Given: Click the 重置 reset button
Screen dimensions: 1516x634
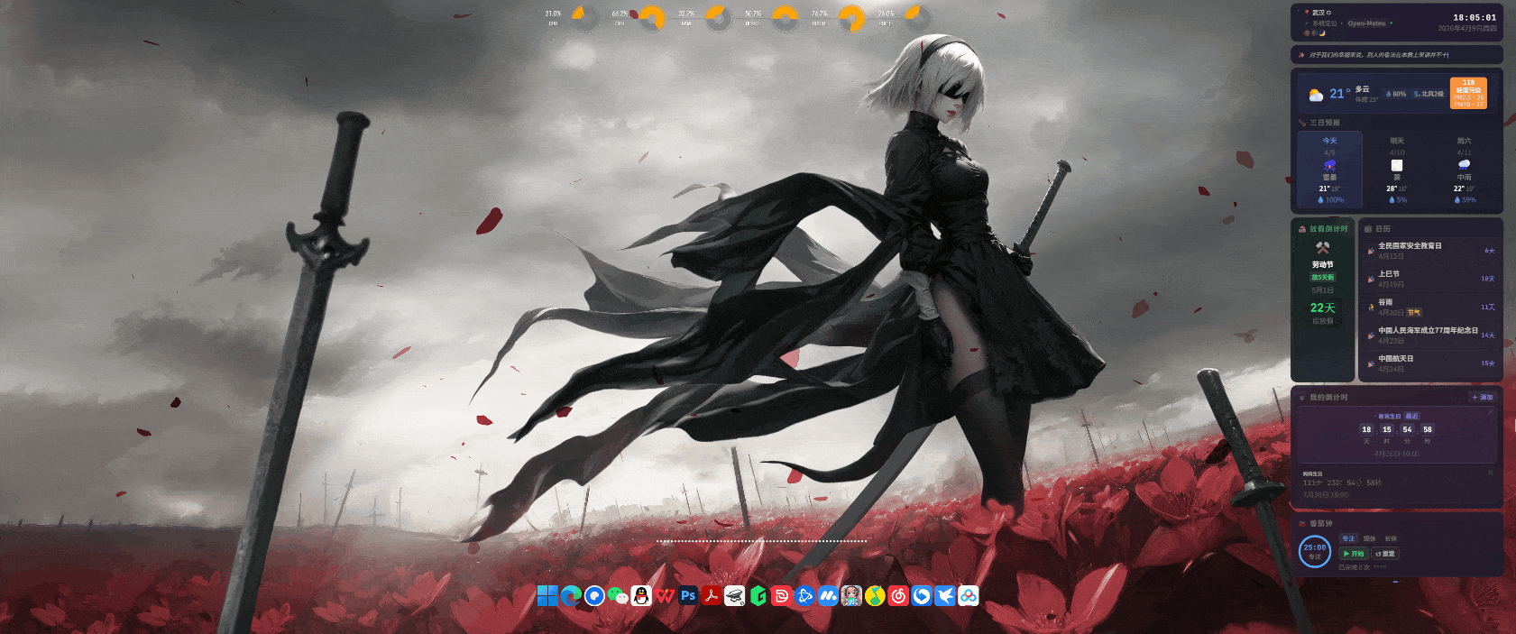Looking at the screenshot, I should point(1385,554).
